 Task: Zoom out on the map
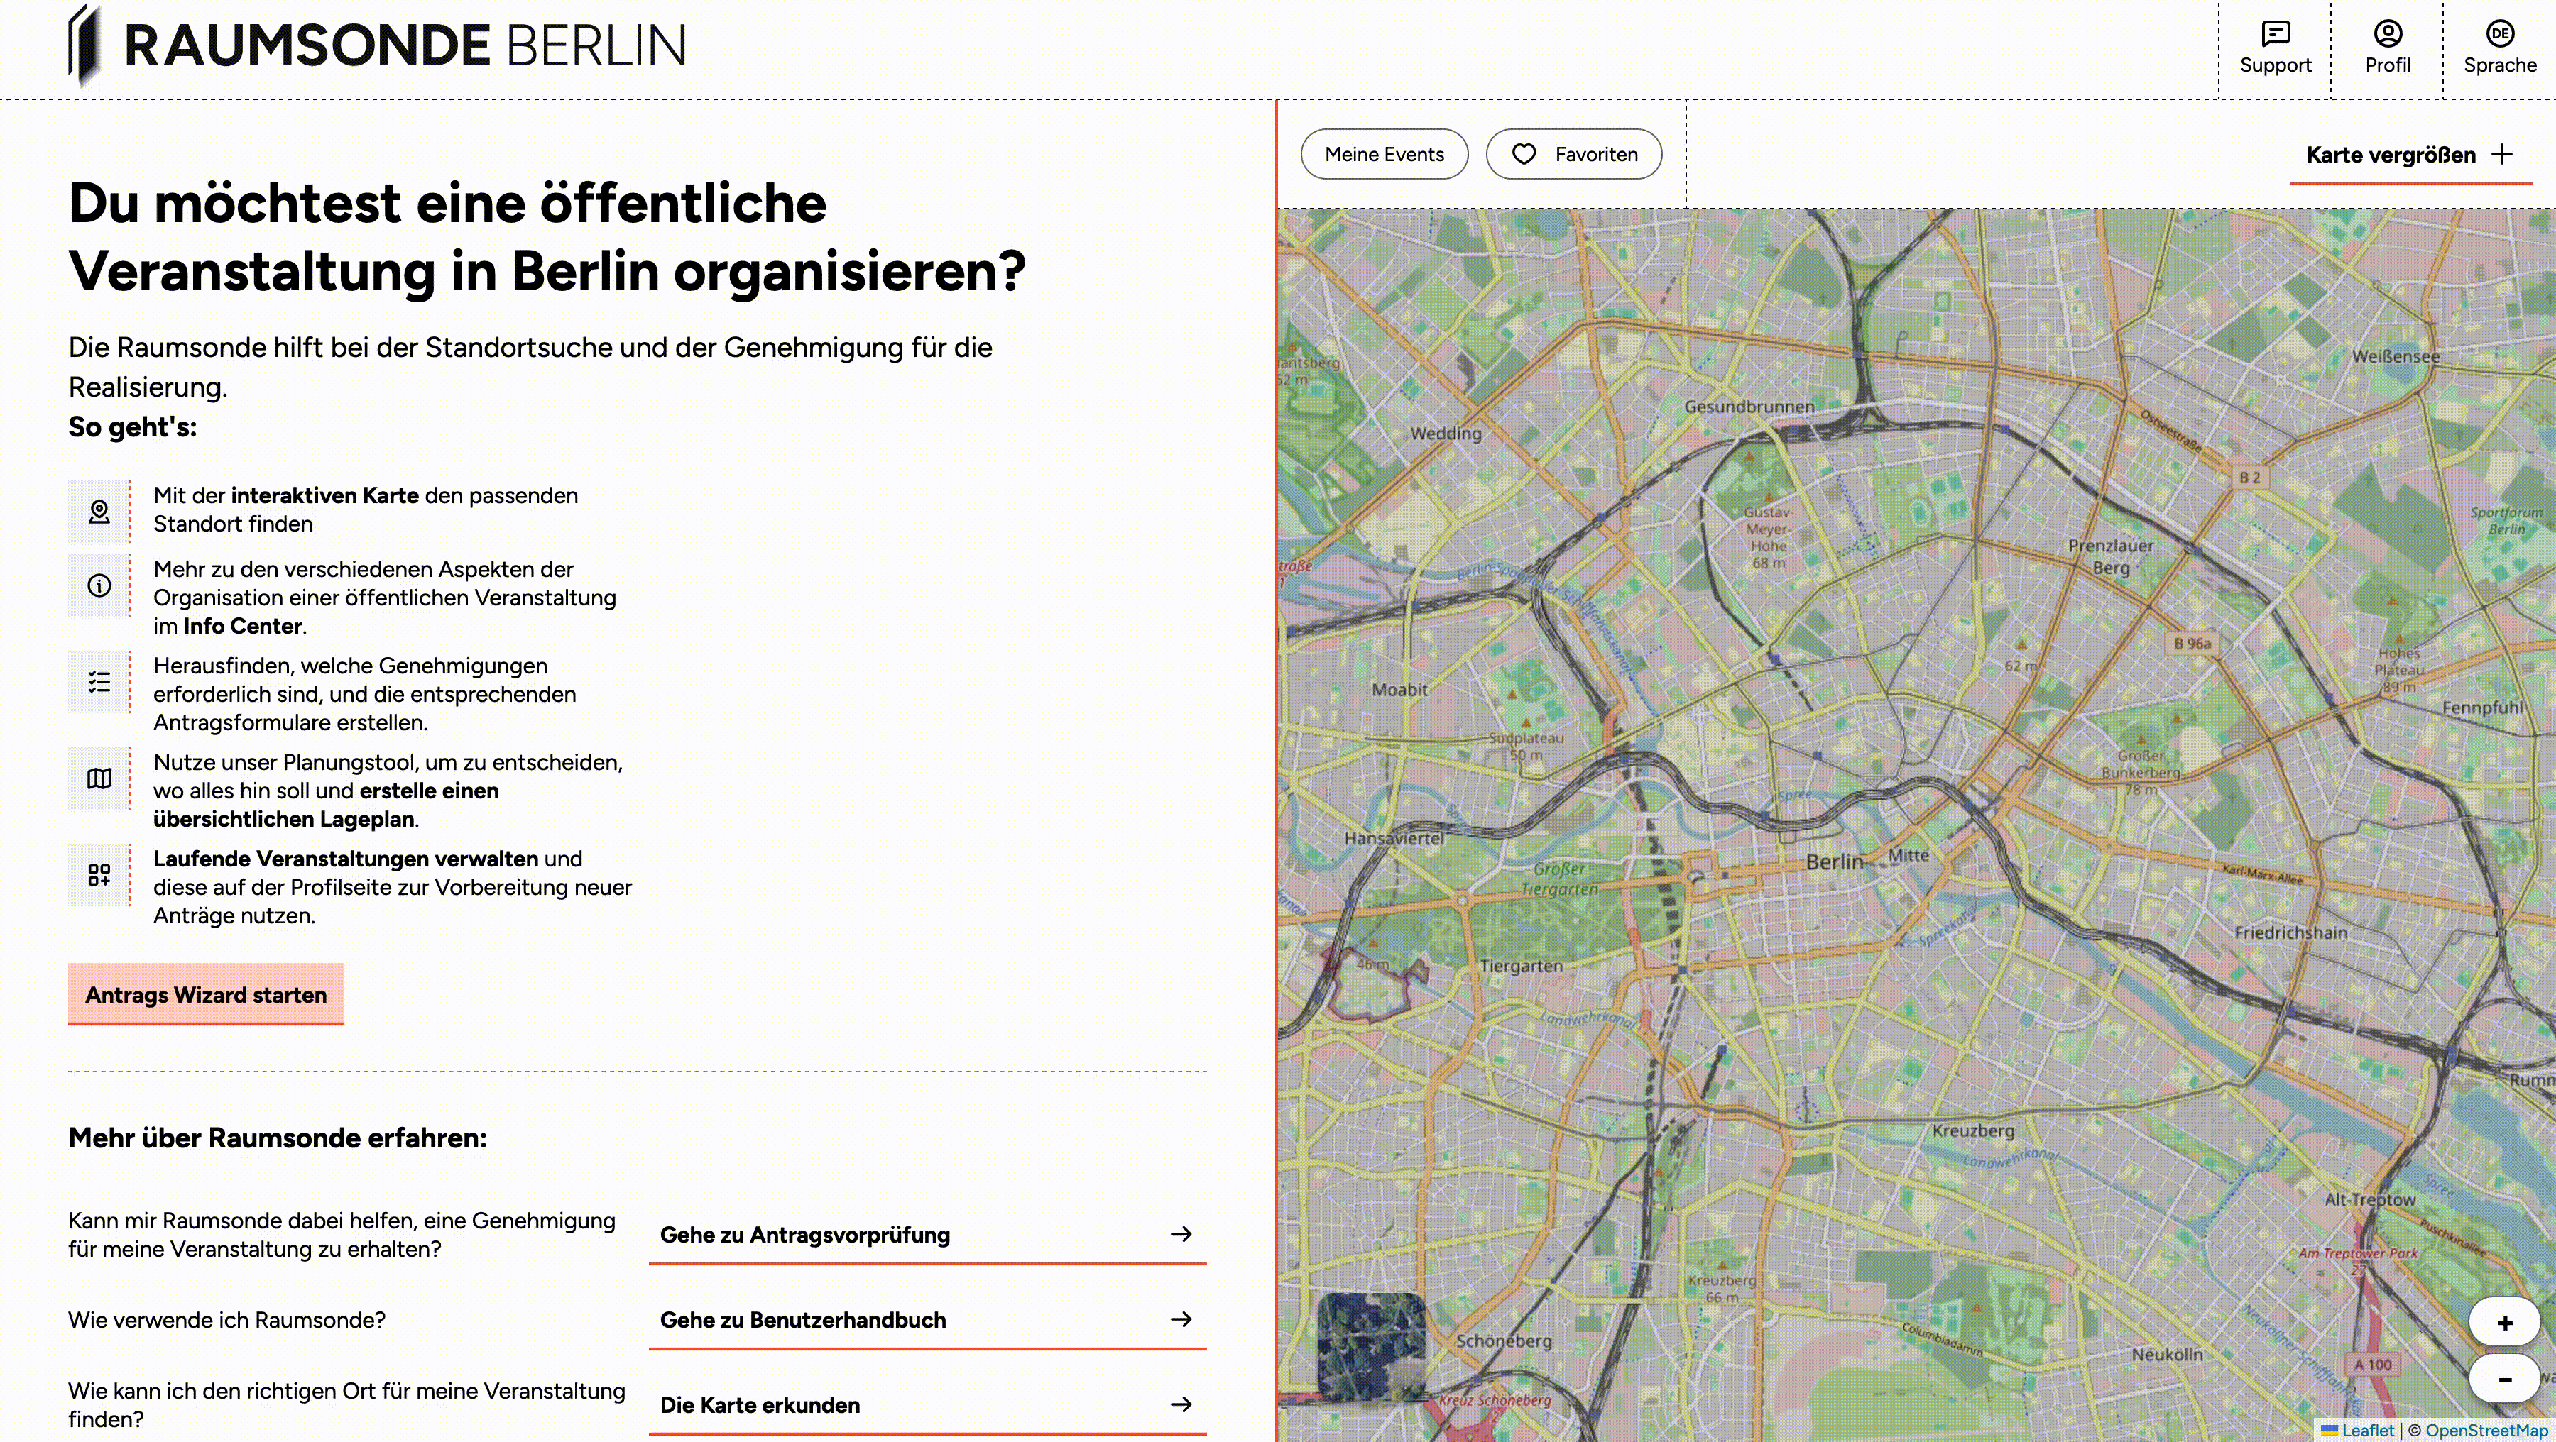pos(2504,1379)
